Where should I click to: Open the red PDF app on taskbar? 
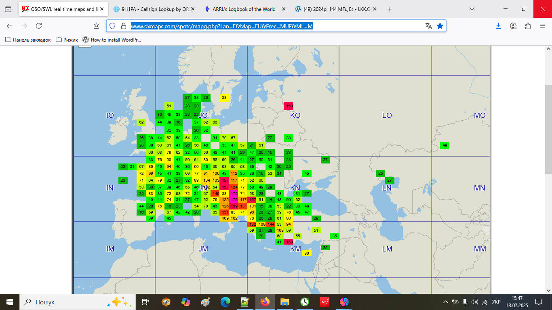tap(324, 302)
